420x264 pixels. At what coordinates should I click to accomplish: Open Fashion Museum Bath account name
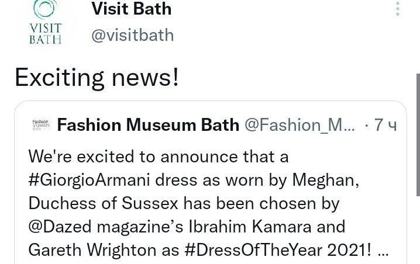tap(149, 124)
